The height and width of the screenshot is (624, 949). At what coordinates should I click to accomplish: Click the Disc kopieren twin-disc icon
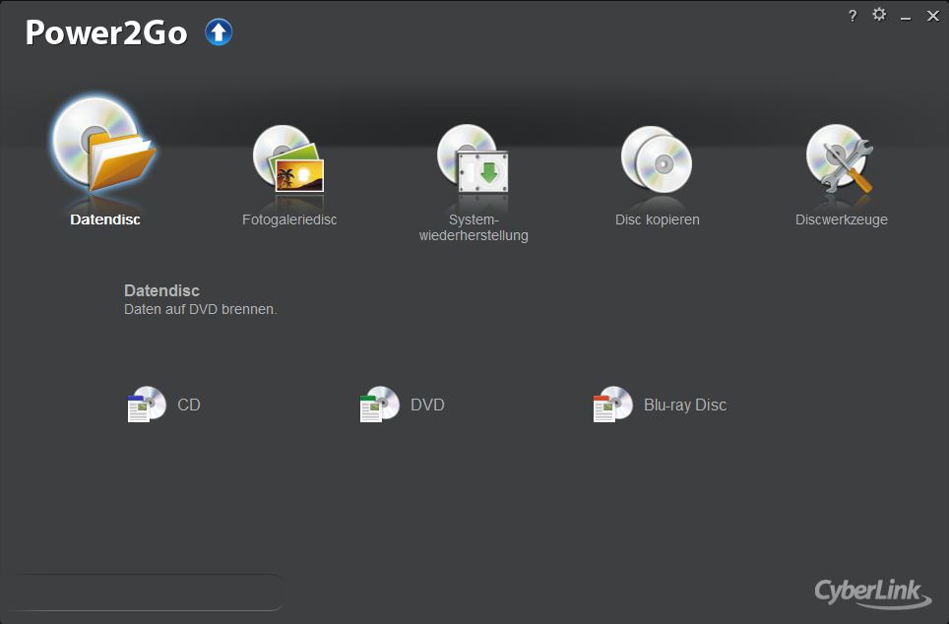[657, 159]
